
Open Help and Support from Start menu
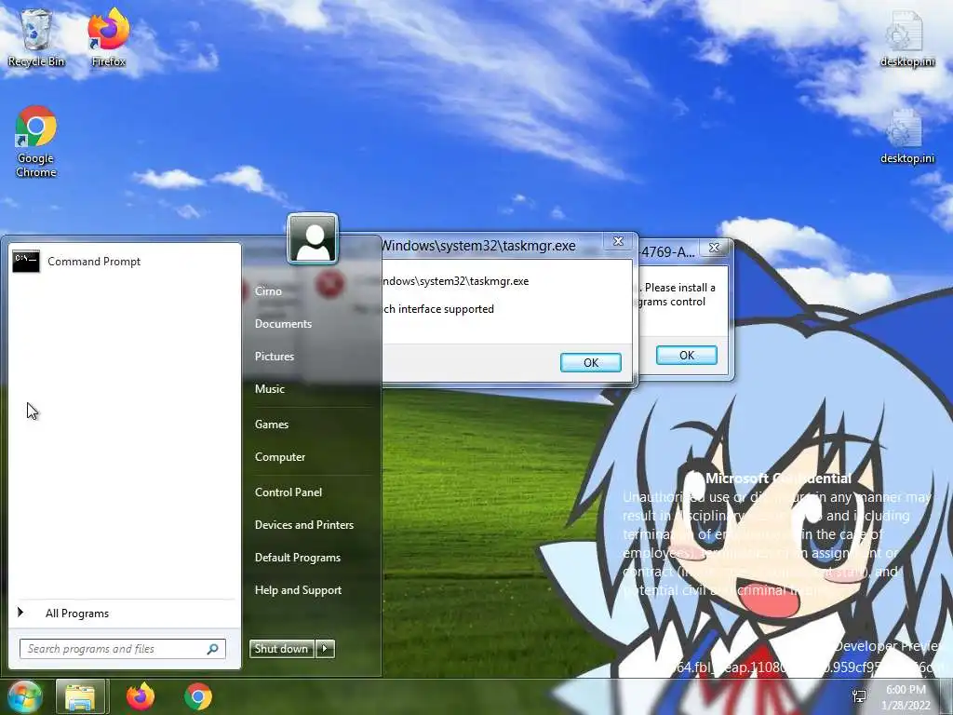(299, 589)
